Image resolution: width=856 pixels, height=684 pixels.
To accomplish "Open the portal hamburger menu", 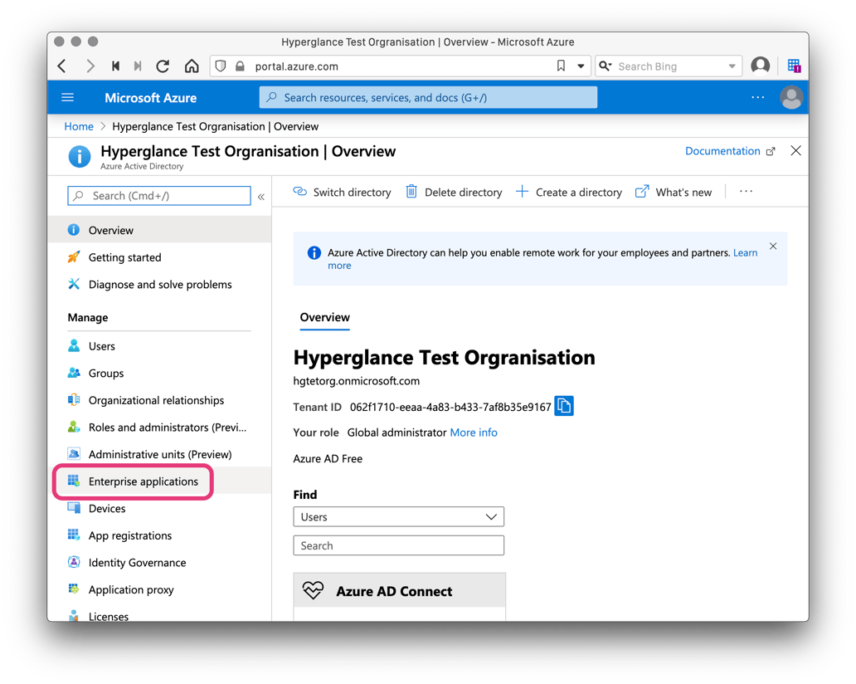I will pyautogui.click(x=68, y=97).
